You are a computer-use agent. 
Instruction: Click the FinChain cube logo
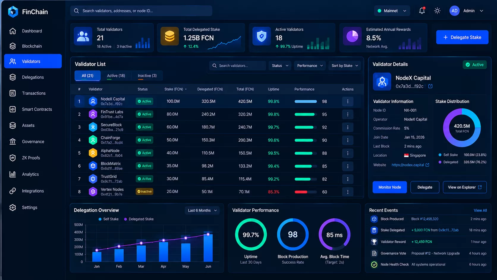(x=13, y=12)
